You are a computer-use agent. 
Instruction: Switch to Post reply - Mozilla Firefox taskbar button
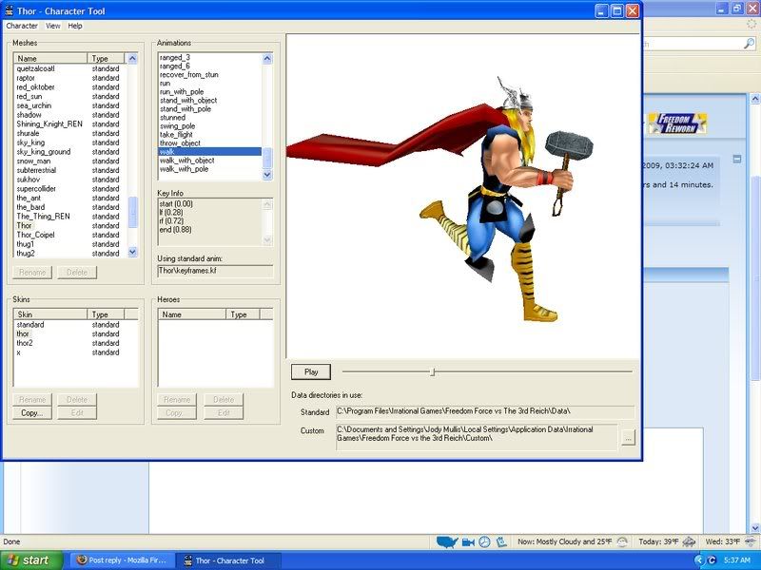tap(122, 560)
